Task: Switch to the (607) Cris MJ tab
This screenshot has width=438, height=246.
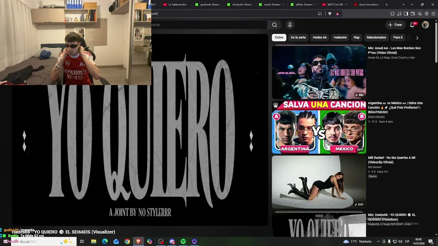Action: 335,4
